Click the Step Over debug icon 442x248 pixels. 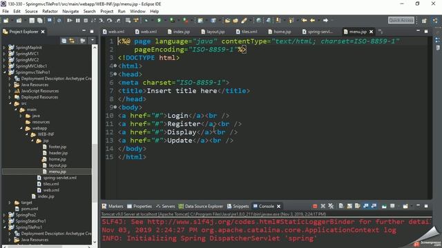pos(109,21)
